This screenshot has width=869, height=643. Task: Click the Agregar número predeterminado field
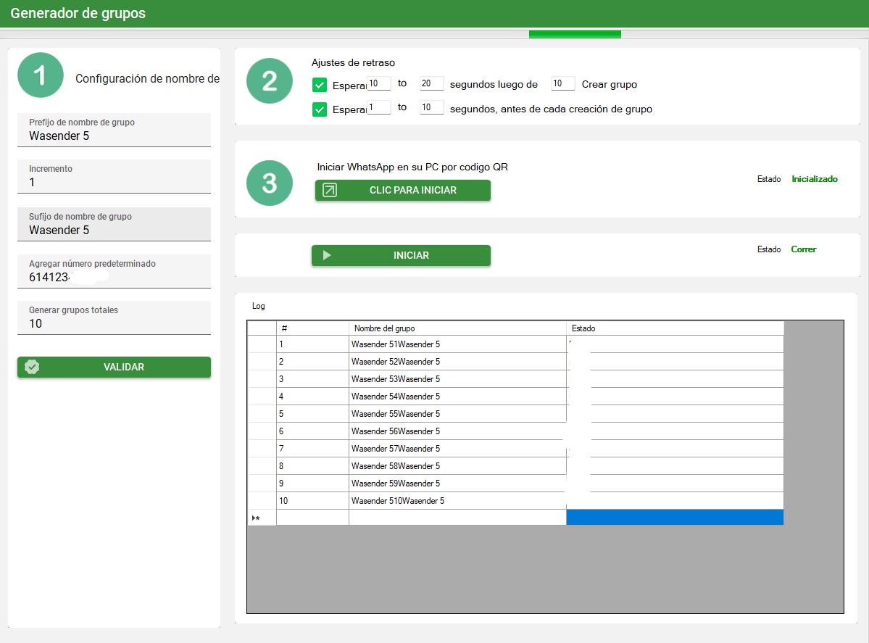click(114, 277)
